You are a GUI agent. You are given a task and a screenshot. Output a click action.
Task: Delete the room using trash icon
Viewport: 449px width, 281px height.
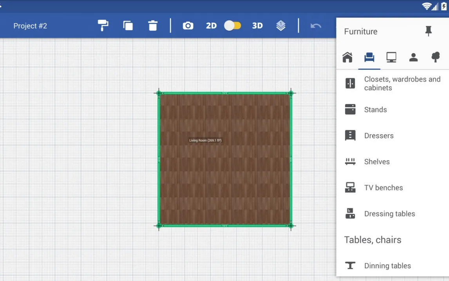153,26
